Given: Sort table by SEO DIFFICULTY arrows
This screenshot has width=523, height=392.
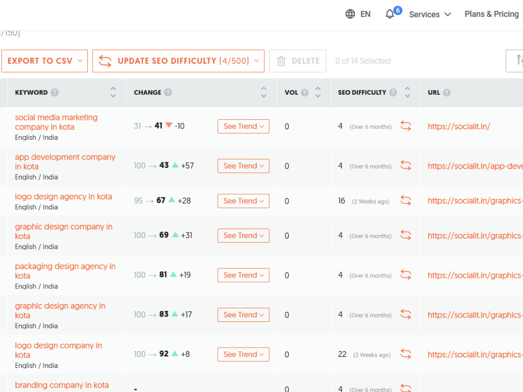Looking at the screenshot, I should pyautogui.click(x=407, y=92).
